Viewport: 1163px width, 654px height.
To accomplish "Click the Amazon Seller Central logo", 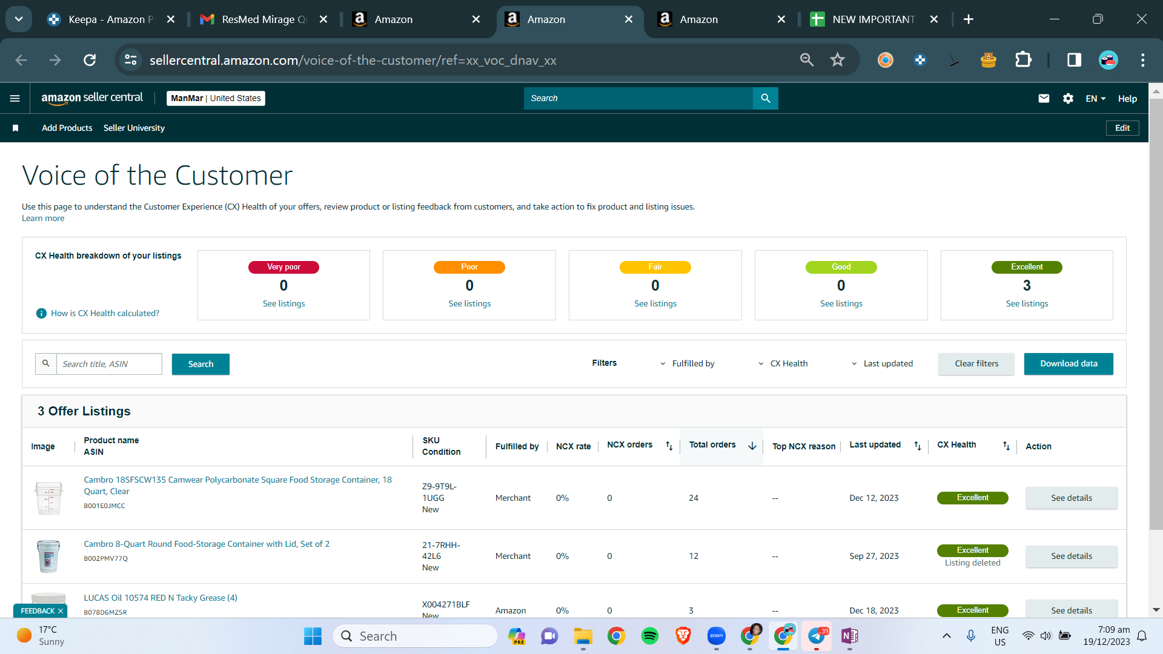I will coord(92,98).
